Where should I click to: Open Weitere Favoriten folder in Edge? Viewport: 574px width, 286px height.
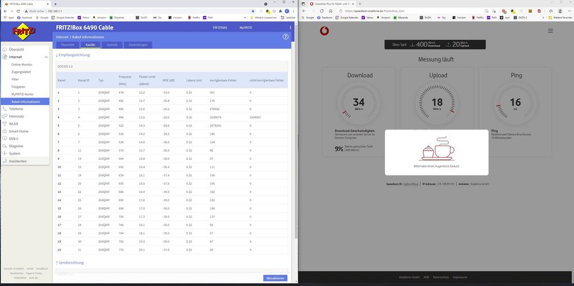coord(560,17)
